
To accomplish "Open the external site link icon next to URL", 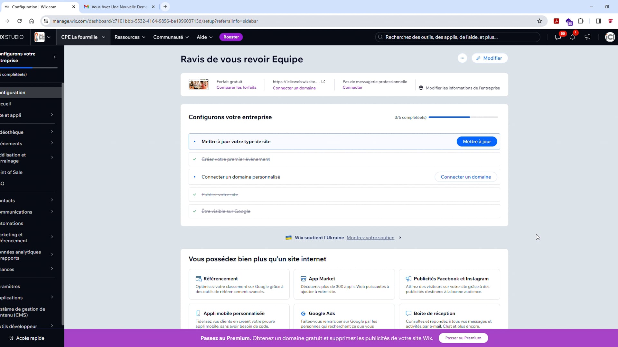I will 323,82.
